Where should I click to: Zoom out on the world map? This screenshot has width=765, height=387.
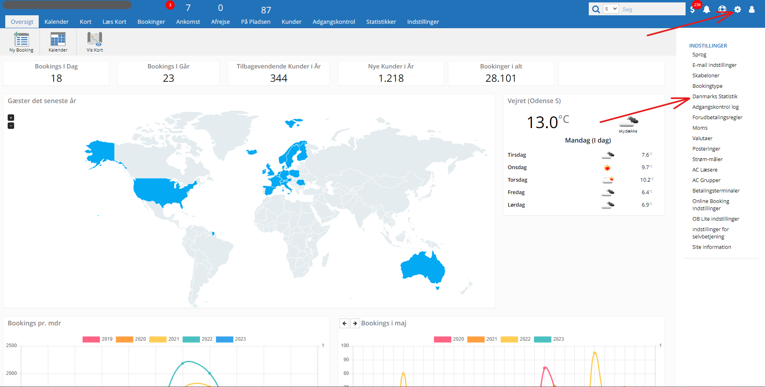tap(11, 126)
